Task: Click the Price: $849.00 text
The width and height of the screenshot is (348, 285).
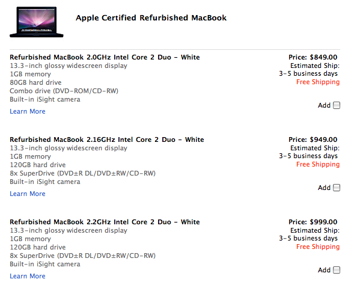Action: coord(313,57)
